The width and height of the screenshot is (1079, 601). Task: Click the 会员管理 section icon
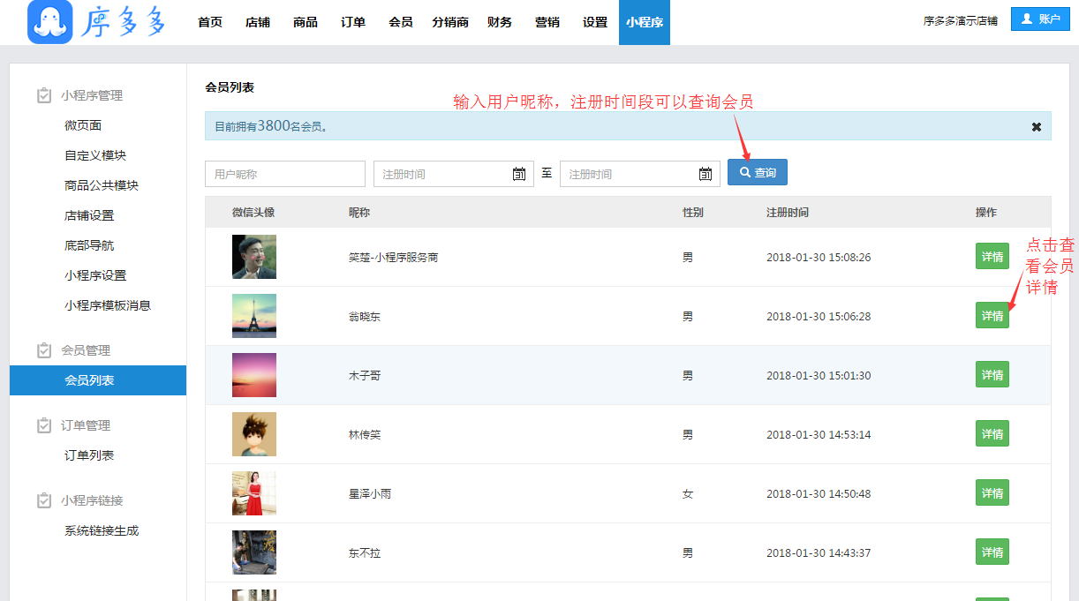(x=44, y=350)
